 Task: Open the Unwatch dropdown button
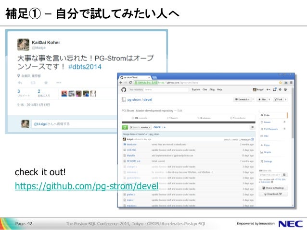[242, 99]
